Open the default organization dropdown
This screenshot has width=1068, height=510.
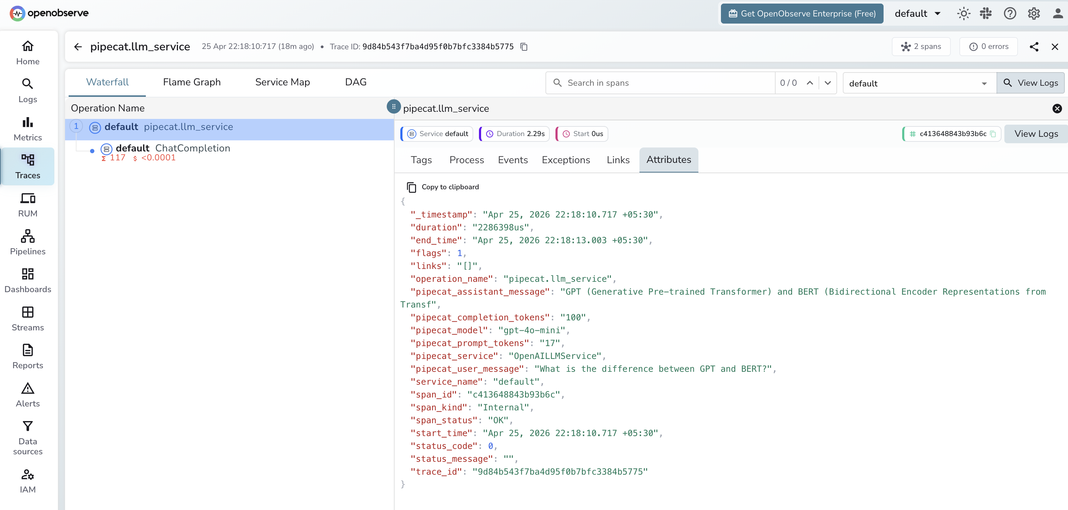[x=918, y=13]
